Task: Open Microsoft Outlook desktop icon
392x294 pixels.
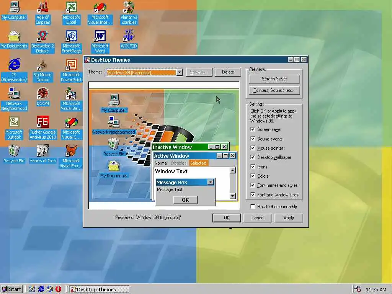Action: click(14, 127)
